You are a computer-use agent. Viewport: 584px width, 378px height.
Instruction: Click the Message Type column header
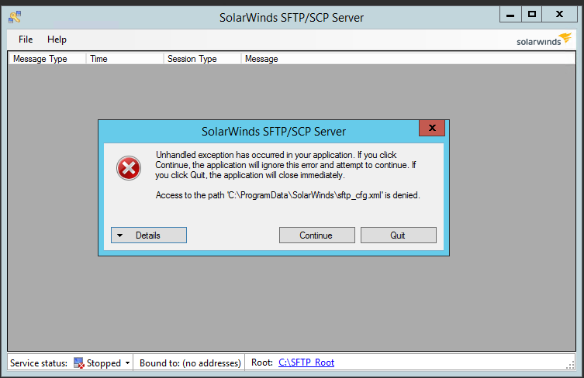(x=47, y=59)
